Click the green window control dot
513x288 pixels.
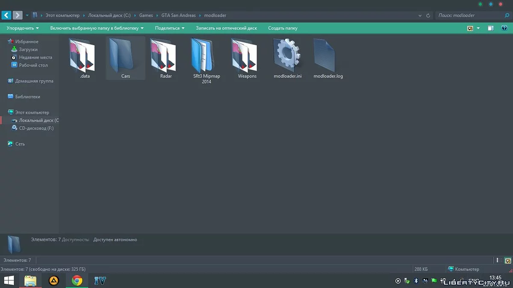tap(480, 4)
